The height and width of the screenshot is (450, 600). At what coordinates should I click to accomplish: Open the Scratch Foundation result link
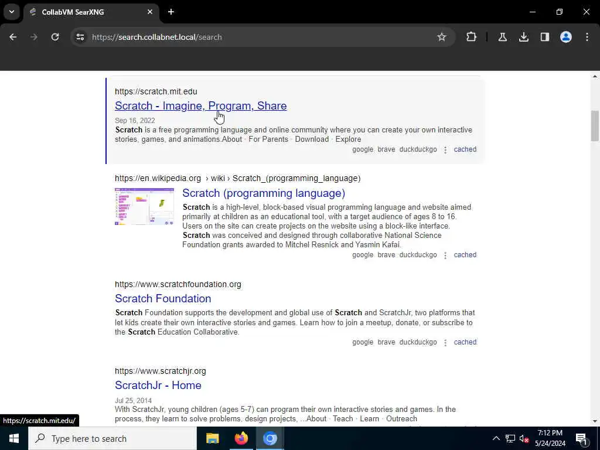[163, 298]
